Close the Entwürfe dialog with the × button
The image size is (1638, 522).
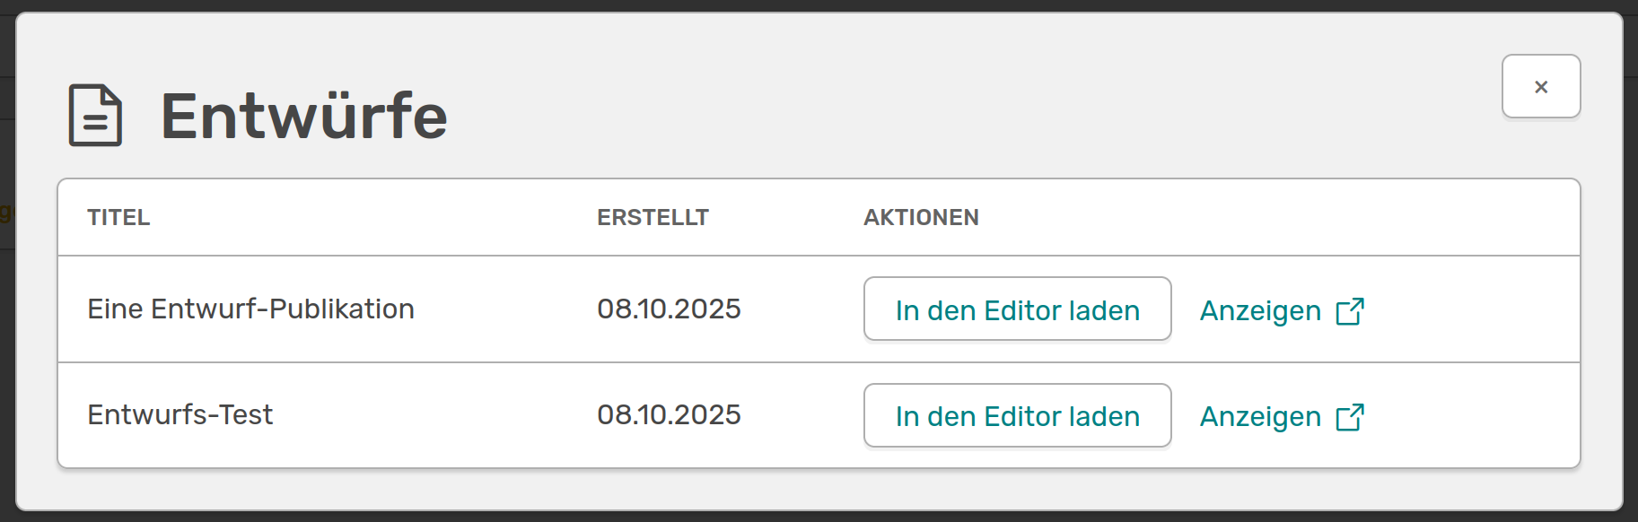pyautogui.click(x=1540, y=87)
